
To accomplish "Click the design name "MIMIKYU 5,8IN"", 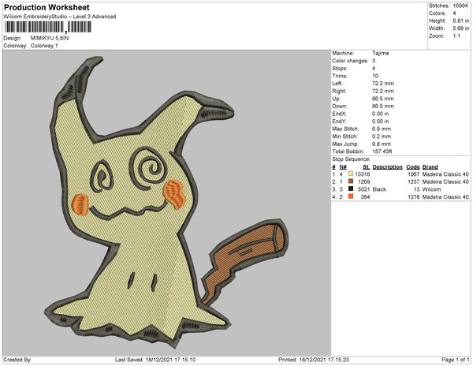I will [x=50, y=38].
